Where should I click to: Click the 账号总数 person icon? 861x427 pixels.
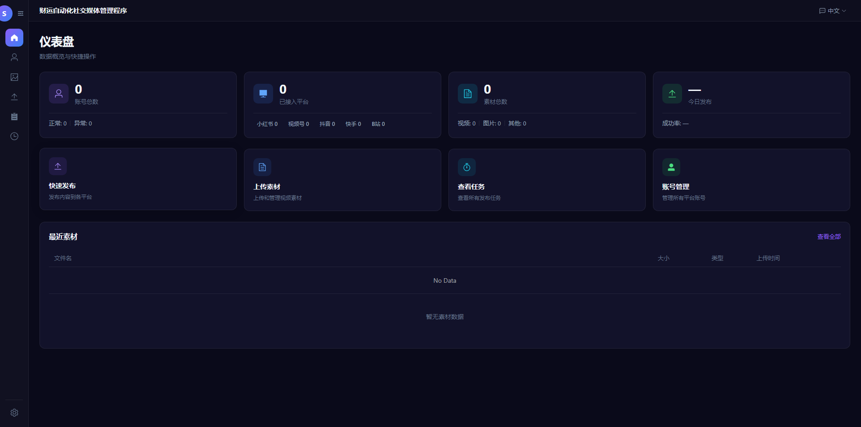(59, 94)
